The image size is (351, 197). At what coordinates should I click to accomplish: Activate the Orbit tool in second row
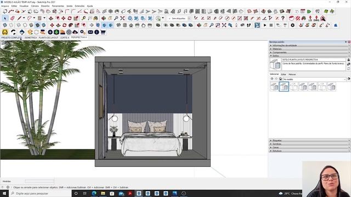click(x=104, y=18)
